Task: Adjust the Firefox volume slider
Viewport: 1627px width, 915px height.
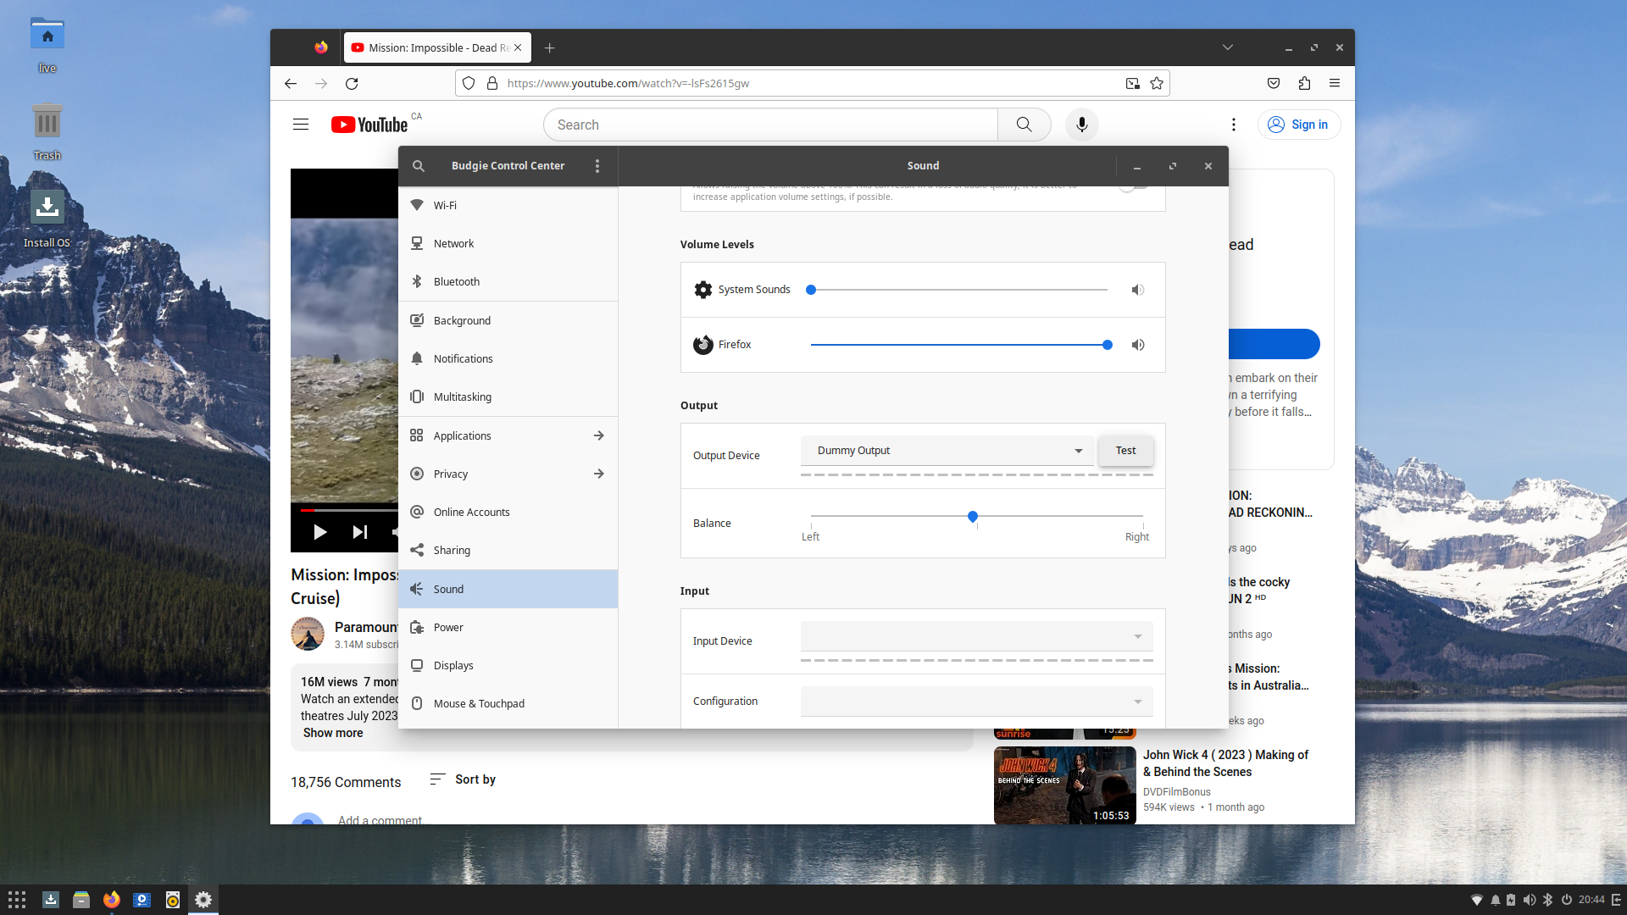Action: (959, 345)
